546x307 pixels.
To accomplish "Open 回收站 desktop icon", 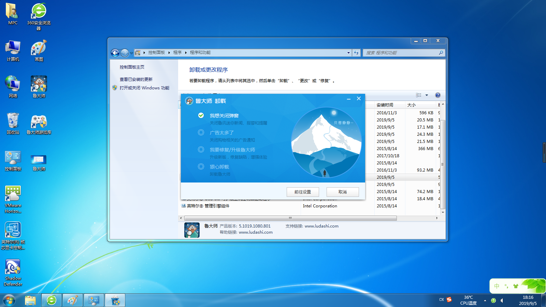I will [x=13, y=123].
